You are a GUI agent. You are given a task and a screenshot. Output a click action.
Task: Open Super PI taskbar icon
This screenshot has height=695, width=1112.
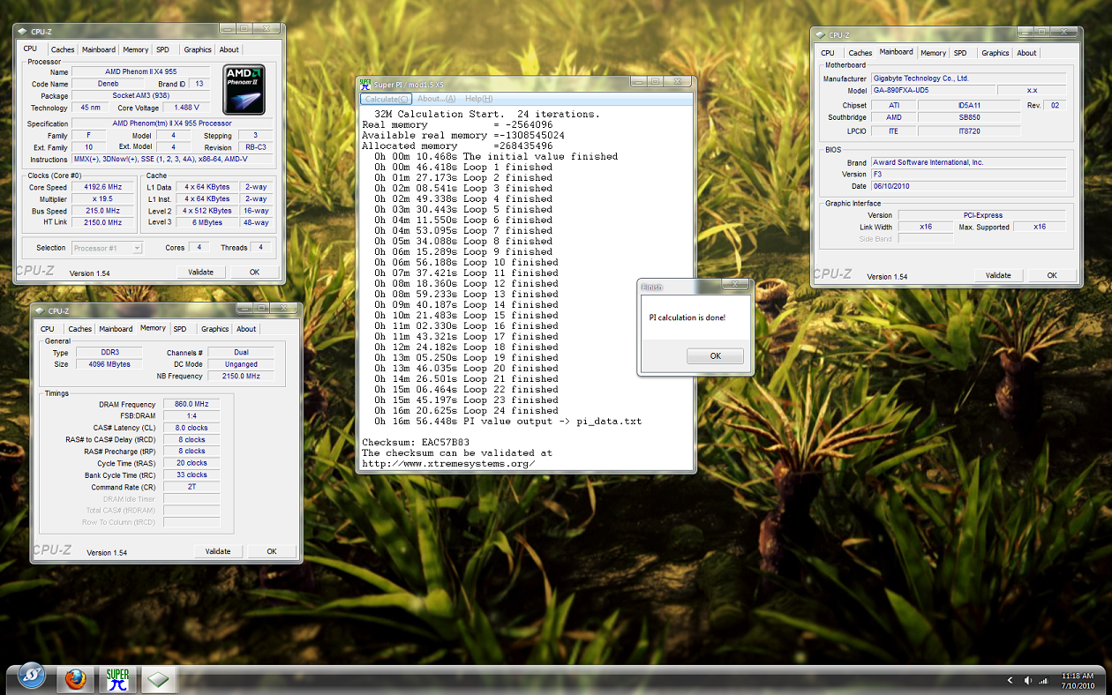coord(117,679)
